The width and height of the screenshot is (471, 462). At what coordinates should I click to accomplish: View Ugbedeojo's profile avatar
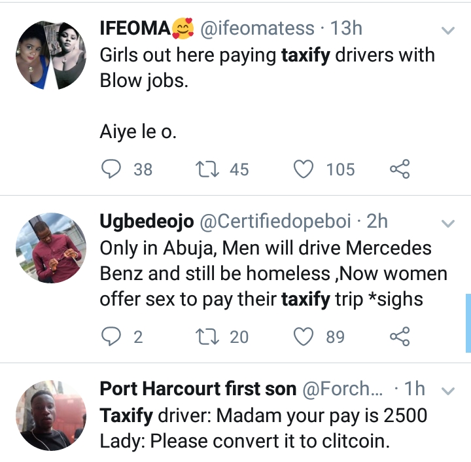[x=50, y=247]
